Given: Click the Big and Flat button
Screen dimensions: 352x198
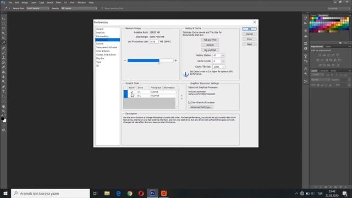Looking at the screenshot, I should coord(210,50).
